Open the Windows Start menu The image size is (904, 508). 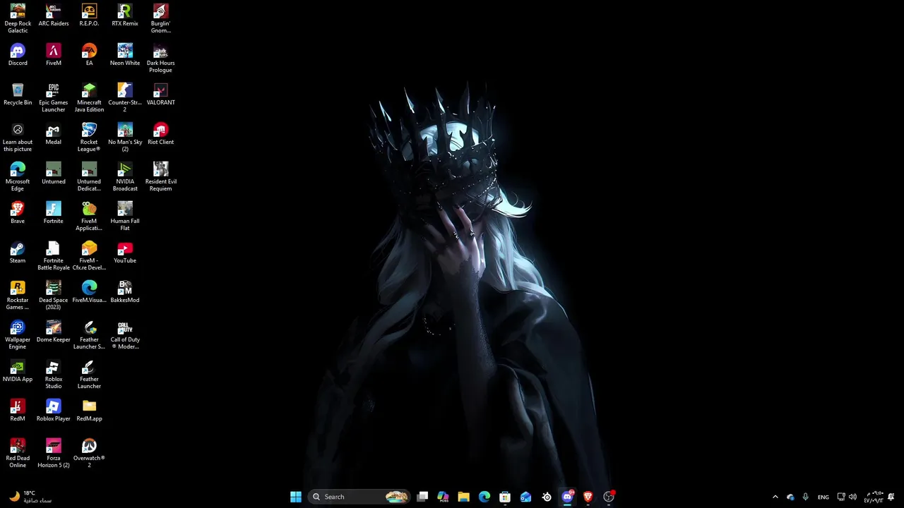click(296, 497)
